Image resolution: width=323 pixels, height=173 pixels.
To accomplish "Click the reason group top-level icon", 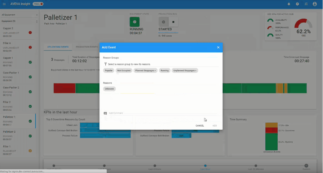I will (105, 64).
